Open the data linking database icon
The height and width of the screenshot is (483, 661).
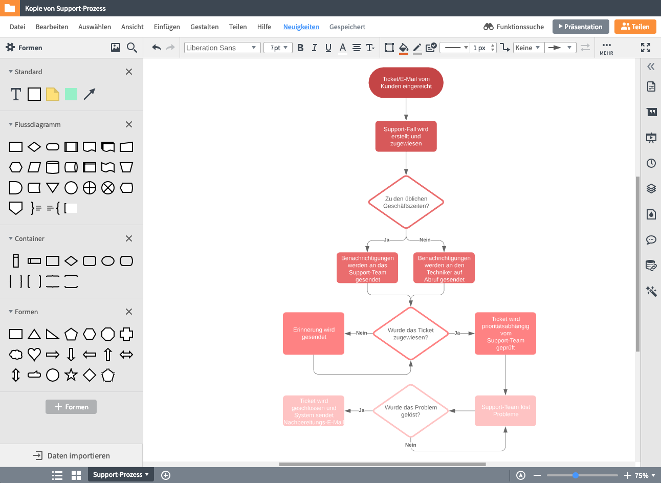click(x=651, y=265)
